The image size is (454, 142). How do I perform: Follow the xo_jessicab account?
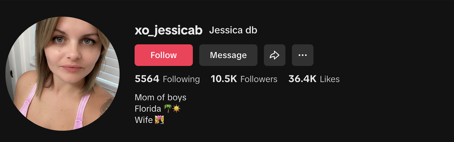pyautogui.click(x=164, y=55)
